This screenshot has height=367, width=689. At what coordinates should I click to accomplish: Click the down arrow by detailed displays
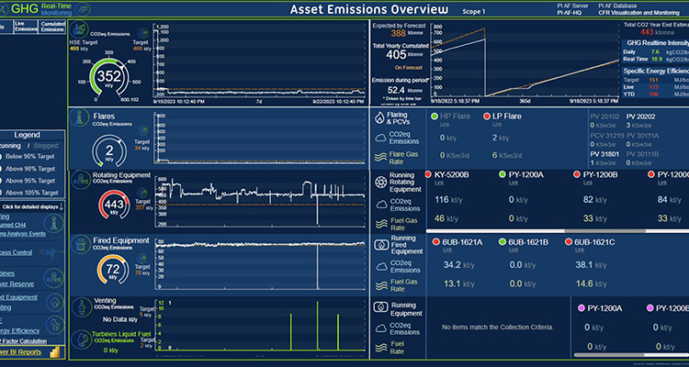pos(61,206)
